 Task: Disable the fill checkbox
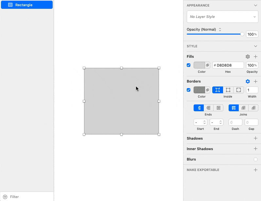pos(189,65)
